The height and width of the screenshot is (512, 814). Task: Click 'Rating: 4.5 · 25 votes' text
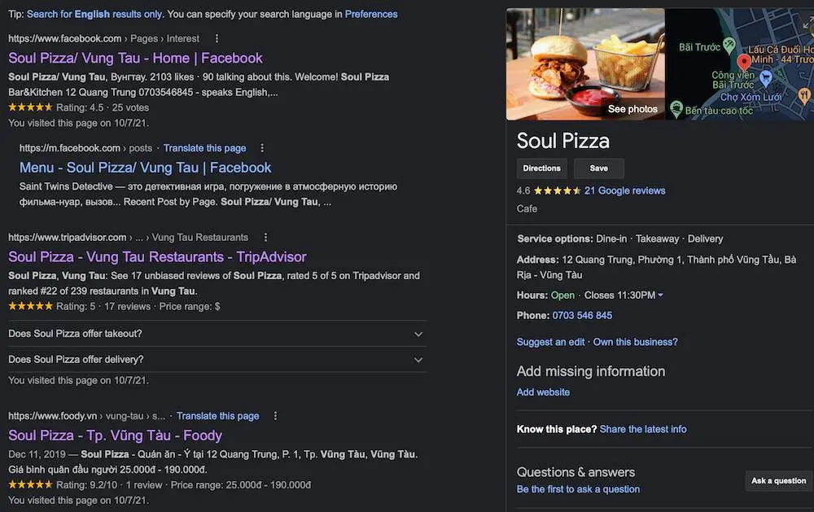[103, 107]
